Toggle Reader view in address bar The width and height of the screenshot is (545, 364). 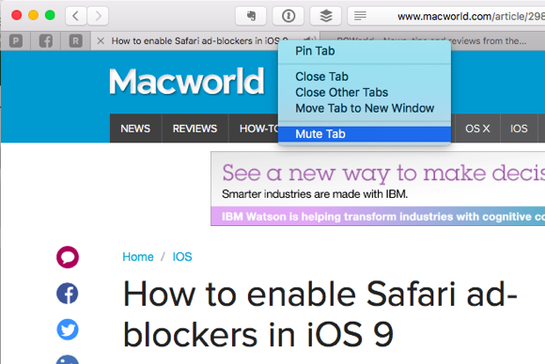click(360, 16)
